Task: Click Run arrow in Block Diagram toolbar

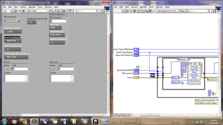Action: click(x=123, y=11)
